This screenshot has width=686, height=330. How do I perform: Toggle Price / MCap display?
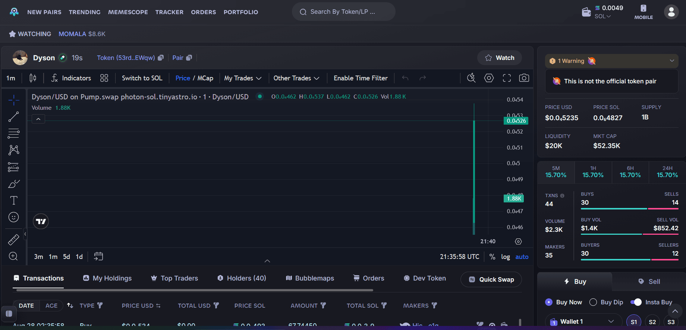tap(194, 78)
